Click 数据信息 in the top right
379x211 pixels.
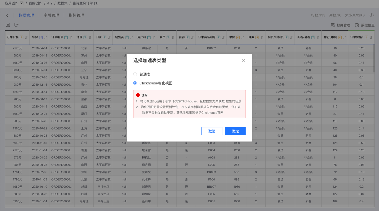[x=365, y=25]
